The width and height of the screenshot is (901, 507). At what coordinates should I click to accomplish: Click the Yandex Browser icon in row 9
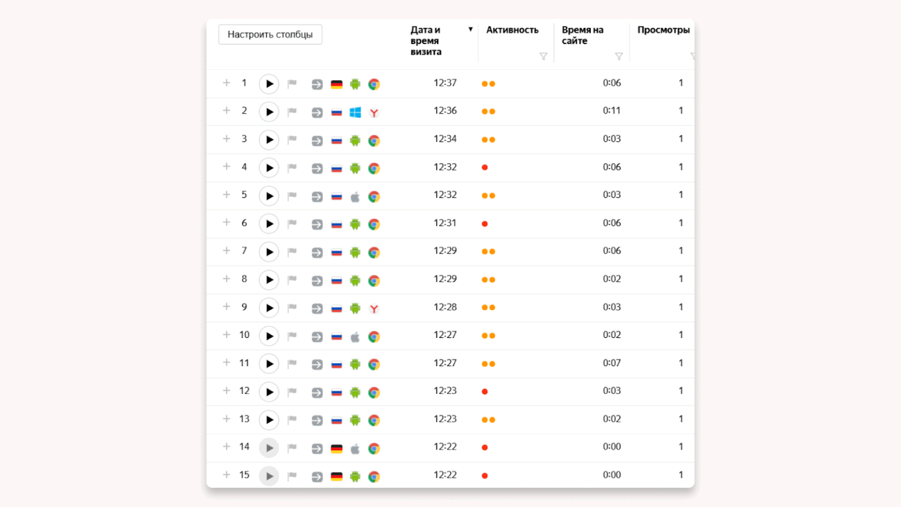374,308
